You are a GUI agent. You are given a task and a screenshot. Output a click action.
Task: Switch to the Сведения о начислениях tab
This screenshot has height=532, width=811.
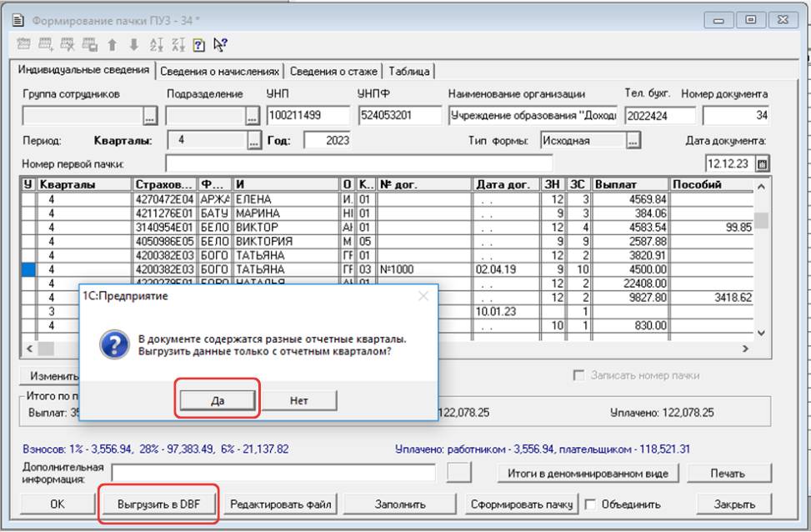click(x=220, y=71)
